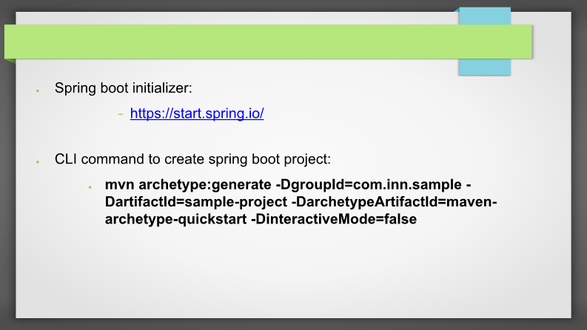
Task: Click the "DartifactId=sample-project" text
Action: [196, 202]
